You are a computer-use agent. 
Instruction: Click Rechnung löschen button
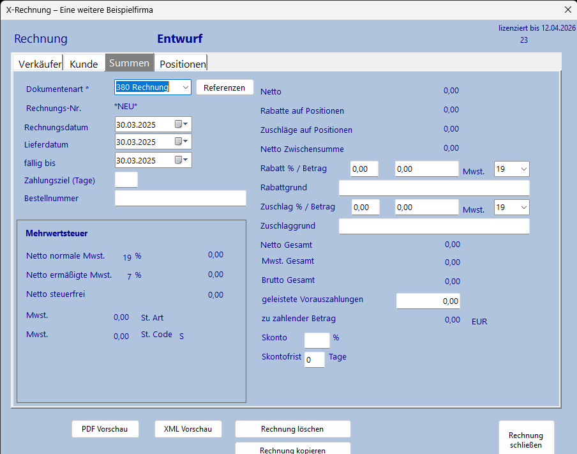click(292, 429)
